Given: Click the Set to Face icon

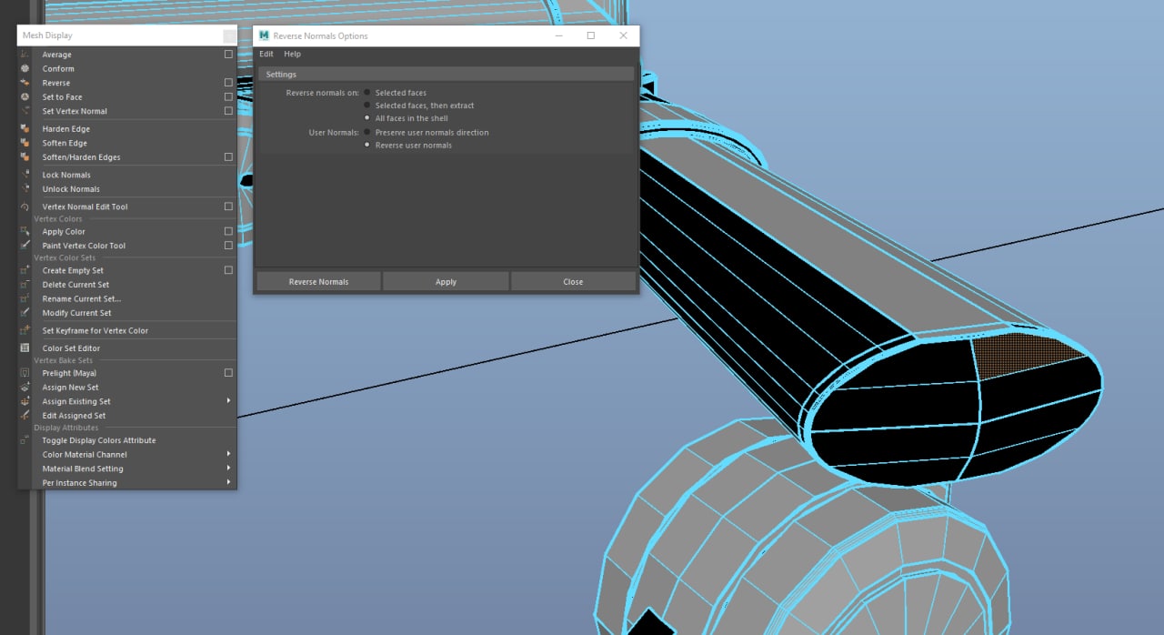Looking at the screenshot, I should tap(25, 97).
